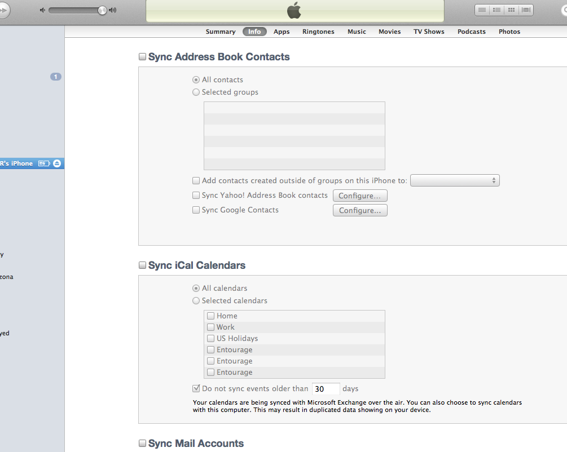Switch to the Photos tab
This screenshot has height=452, width=567.
coord(509,32)
